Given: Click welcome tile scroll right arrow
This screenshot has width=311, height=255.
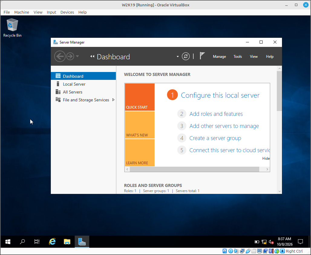Looking at the screenshot, I should point(267,169).
